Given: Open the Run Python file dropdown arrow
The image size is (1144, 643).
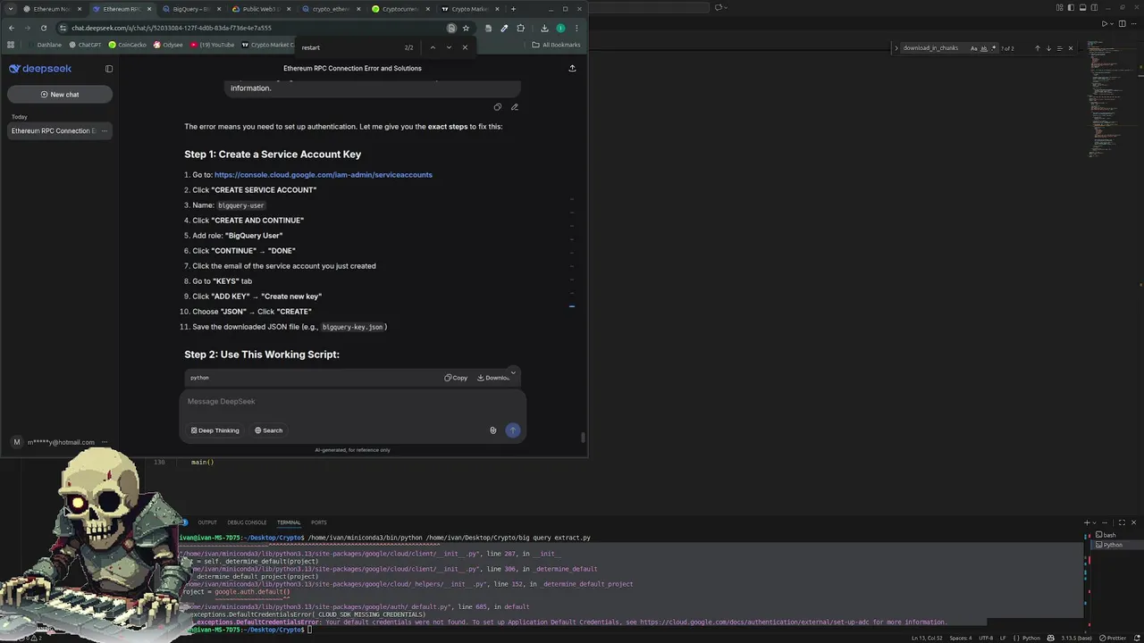Looking at the screenshot, I should (1113, 24).
